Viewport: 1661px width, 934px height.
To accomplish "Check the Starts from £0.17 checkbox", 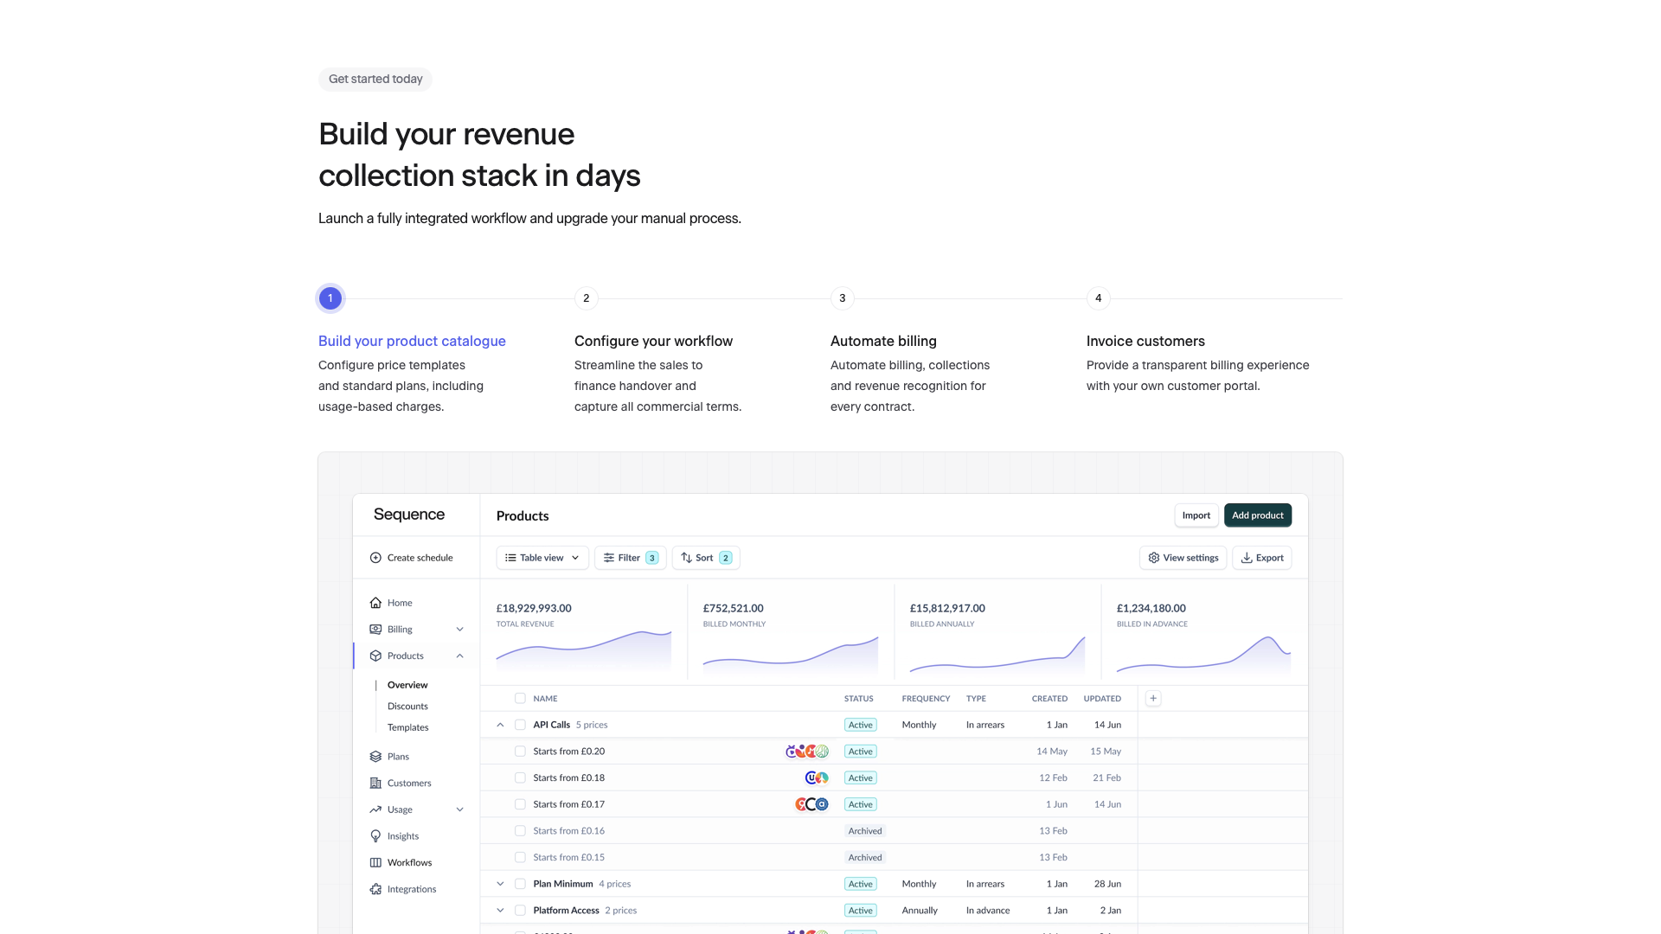I will point(520,804).
